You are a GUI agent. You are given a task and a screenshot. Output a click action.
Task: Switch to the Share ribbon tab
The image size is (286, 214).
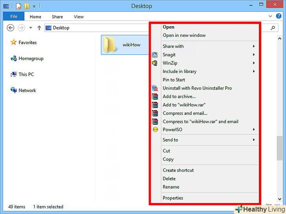pos(57,17)
